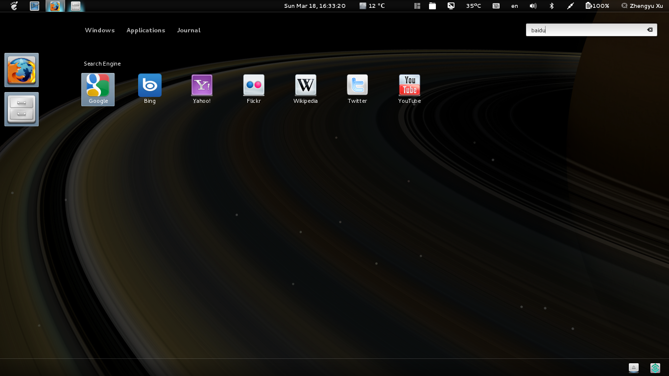Search with Google from results
The image size is (669, 376).
[x=98, y=90]
